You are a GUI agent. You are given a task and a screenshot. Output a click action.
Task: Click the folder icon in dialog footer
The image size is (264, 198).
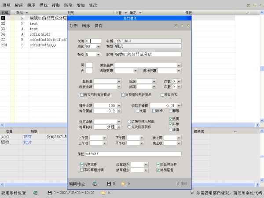coord(123,183)
